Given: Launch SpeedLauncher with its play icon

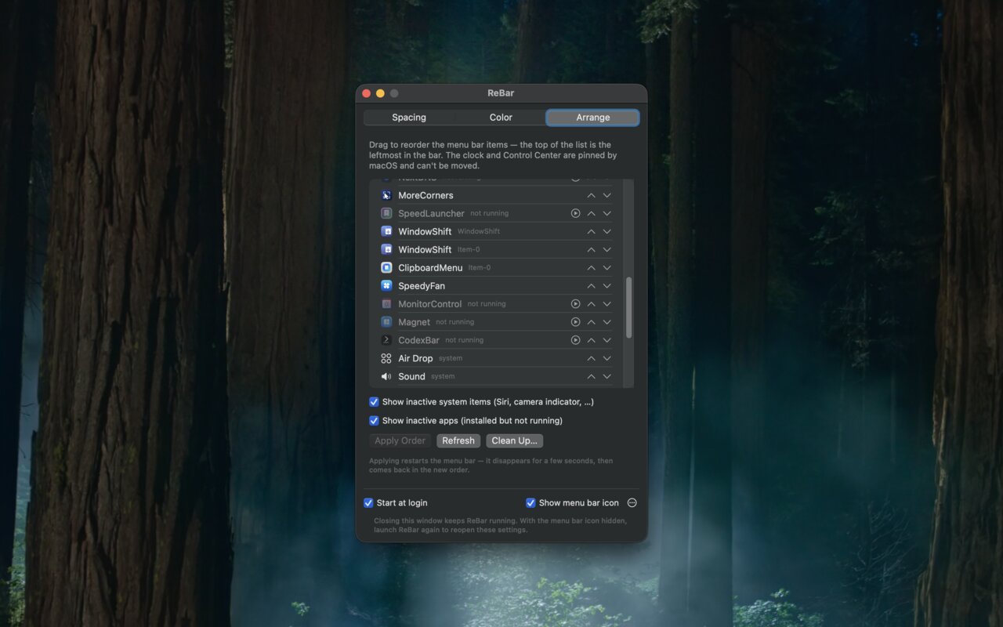Looking at the screenshot, I should point(575,213).
